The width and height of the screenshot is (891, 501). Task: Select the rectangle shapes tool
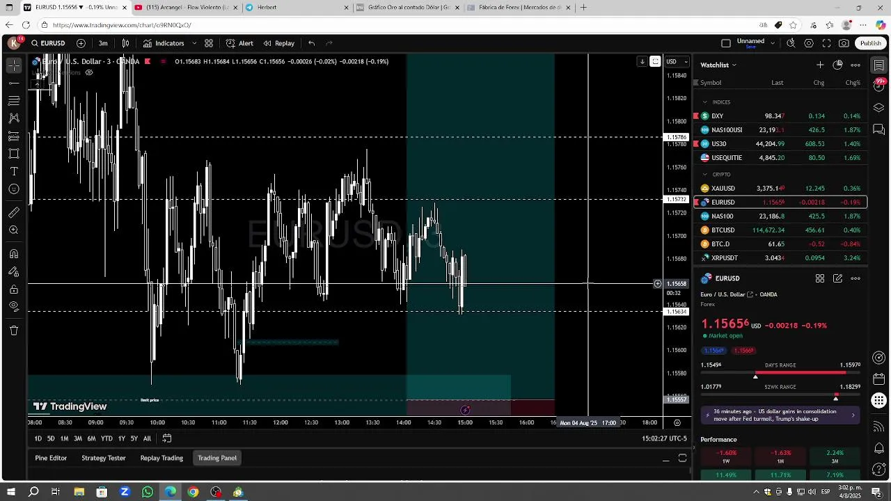[14, 153]
